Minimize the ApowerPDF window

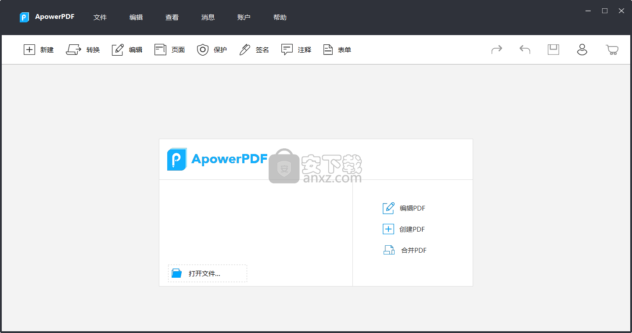click(588, 11)
